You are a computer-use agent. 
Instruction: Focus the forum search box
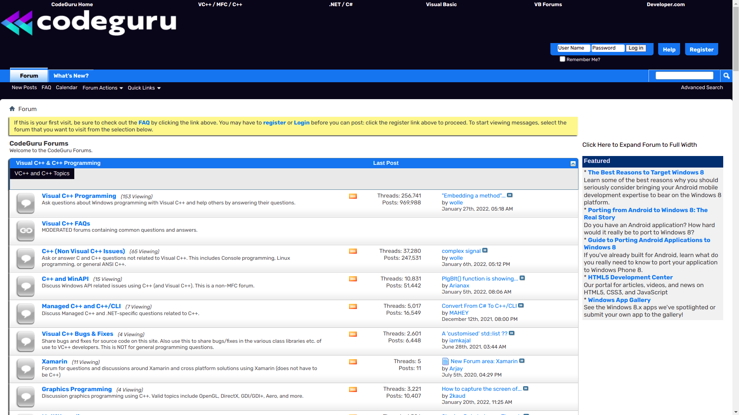(684, 76)
